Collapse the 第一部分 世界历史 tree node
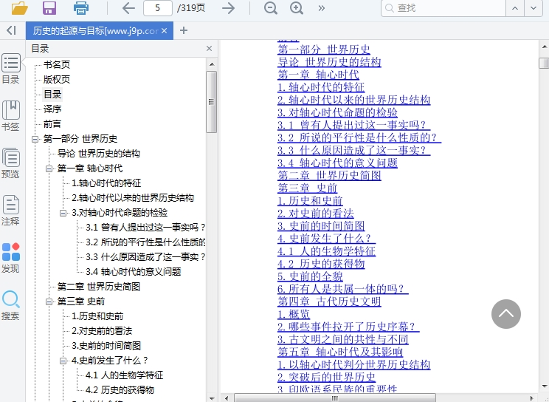Viewport: 549px width, 402px height. coord(35,139)
